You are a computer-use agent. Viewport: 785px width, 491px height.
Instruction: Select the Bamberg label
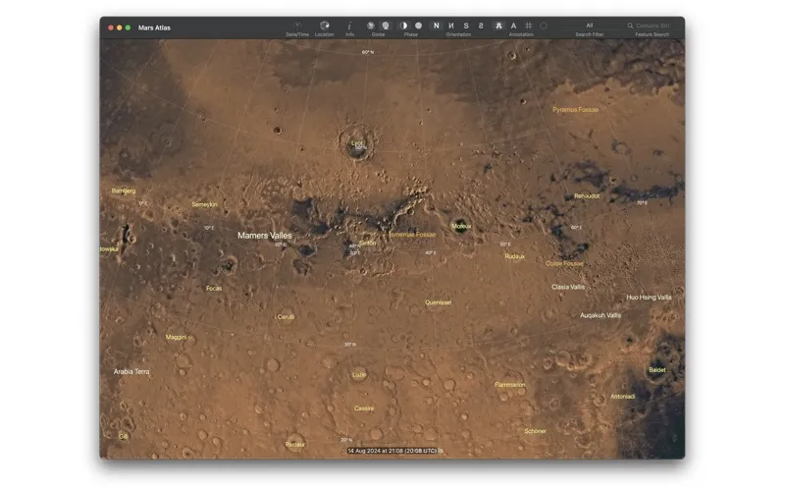(124, 191)
